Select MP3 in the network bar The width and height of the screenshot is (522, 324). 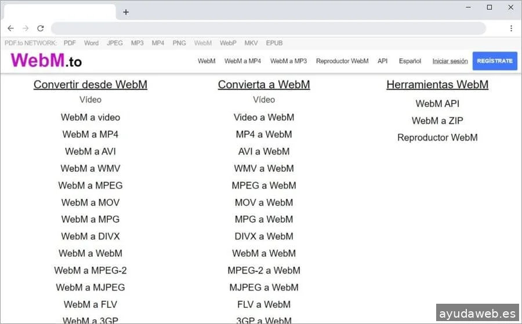click(137, 43)
